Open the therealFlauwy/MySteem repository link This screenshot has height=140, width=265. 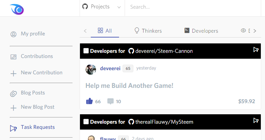164,122
